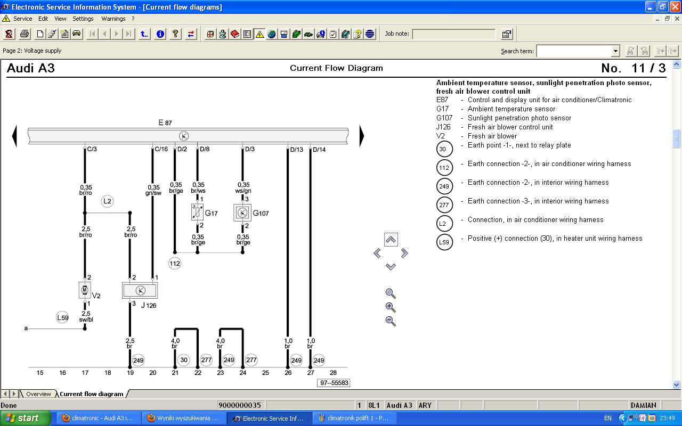682x426 pixels.
Task: Click the green car toolbar icon
Action: (308, 34)
